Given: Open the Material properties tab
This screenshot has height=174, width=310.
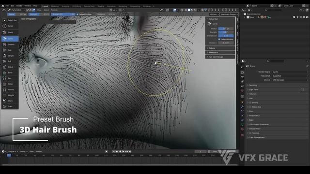Looking at the screenshot, I should point(242,130).
